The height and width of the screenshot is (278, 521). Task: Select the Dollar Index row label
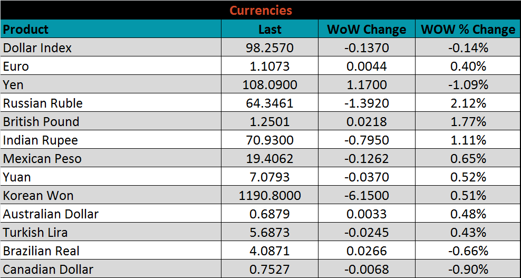[37, 48]
